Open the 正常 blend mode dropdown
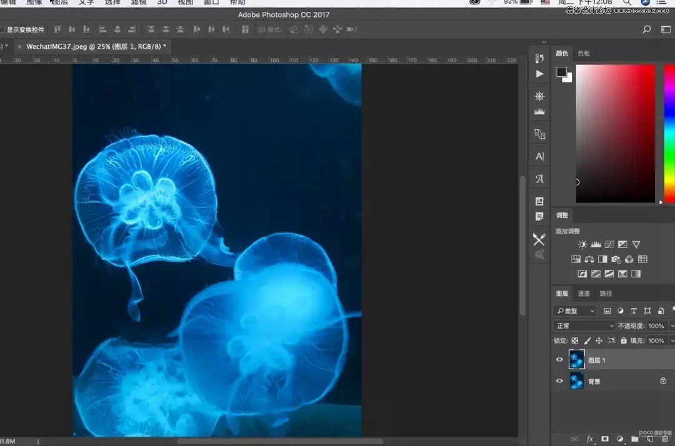675x446 pixels. coord(584,325)
